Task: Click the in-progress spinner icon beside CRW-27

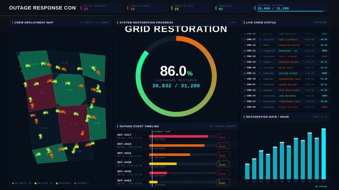Action: 245,40
